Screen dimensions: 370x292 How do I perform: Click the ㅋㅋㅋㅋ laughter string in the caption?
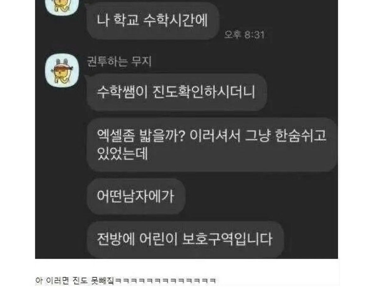point(165,281)
